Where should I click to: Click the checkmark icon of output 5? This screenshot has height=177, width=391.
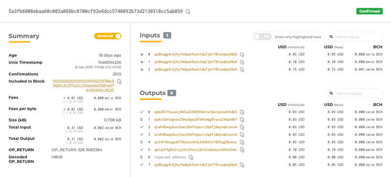tap(142, 150)
